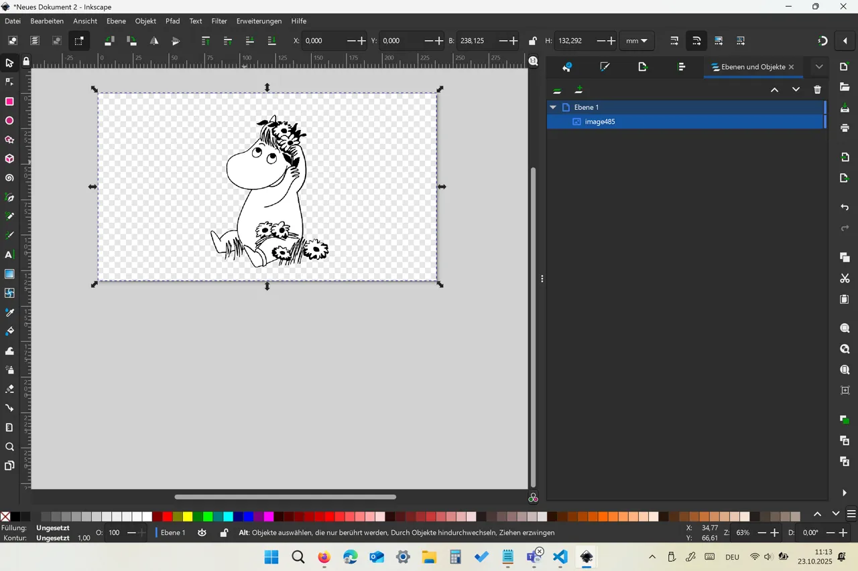Apply the yellow palette swatch
The image size is (858, 571).
point(188,516)
